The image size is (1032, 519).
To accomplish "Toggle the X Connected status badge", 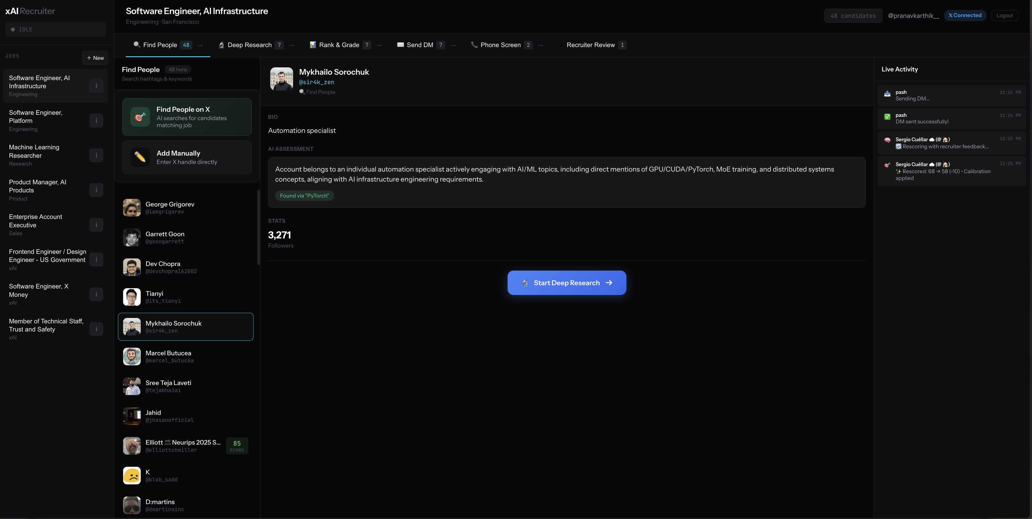I will click(x=965, y=16).
